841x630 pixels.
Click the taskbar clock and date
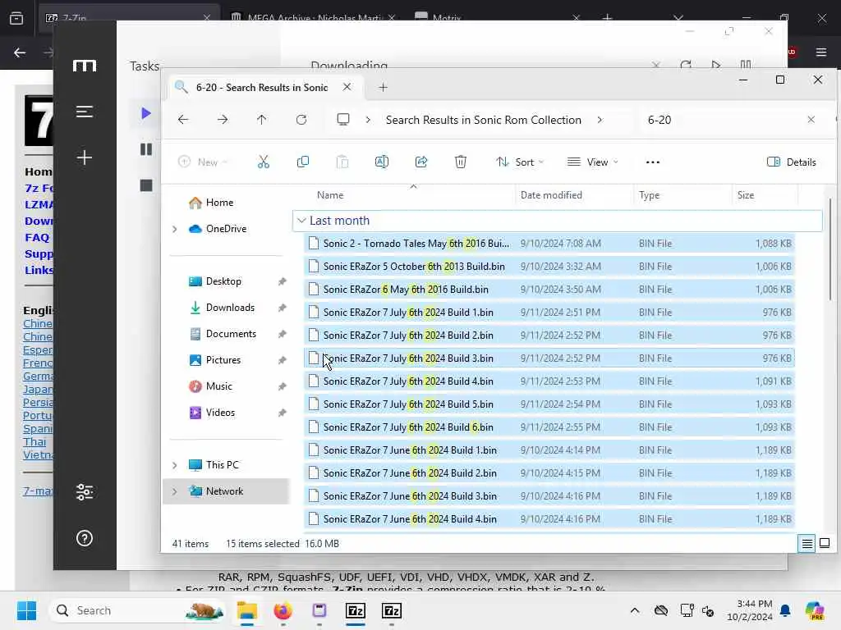pos(749,610)
